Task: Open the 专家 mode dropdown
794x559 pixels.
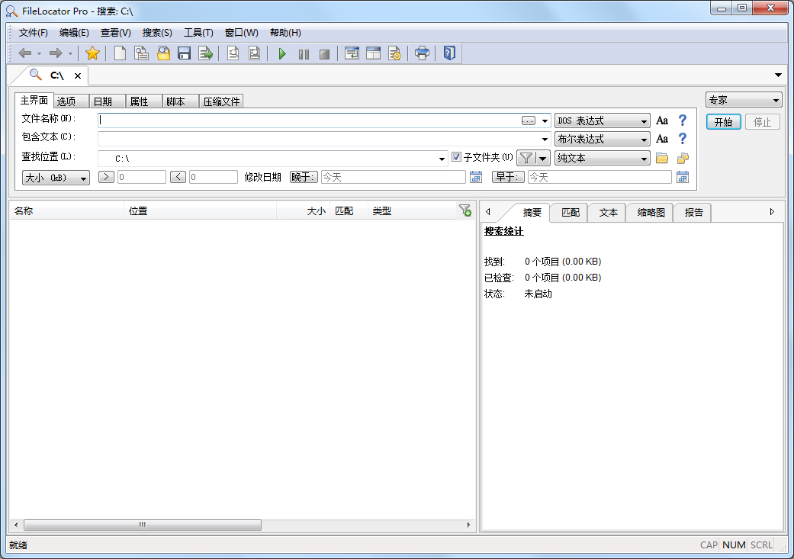Action: pos(744,100)
